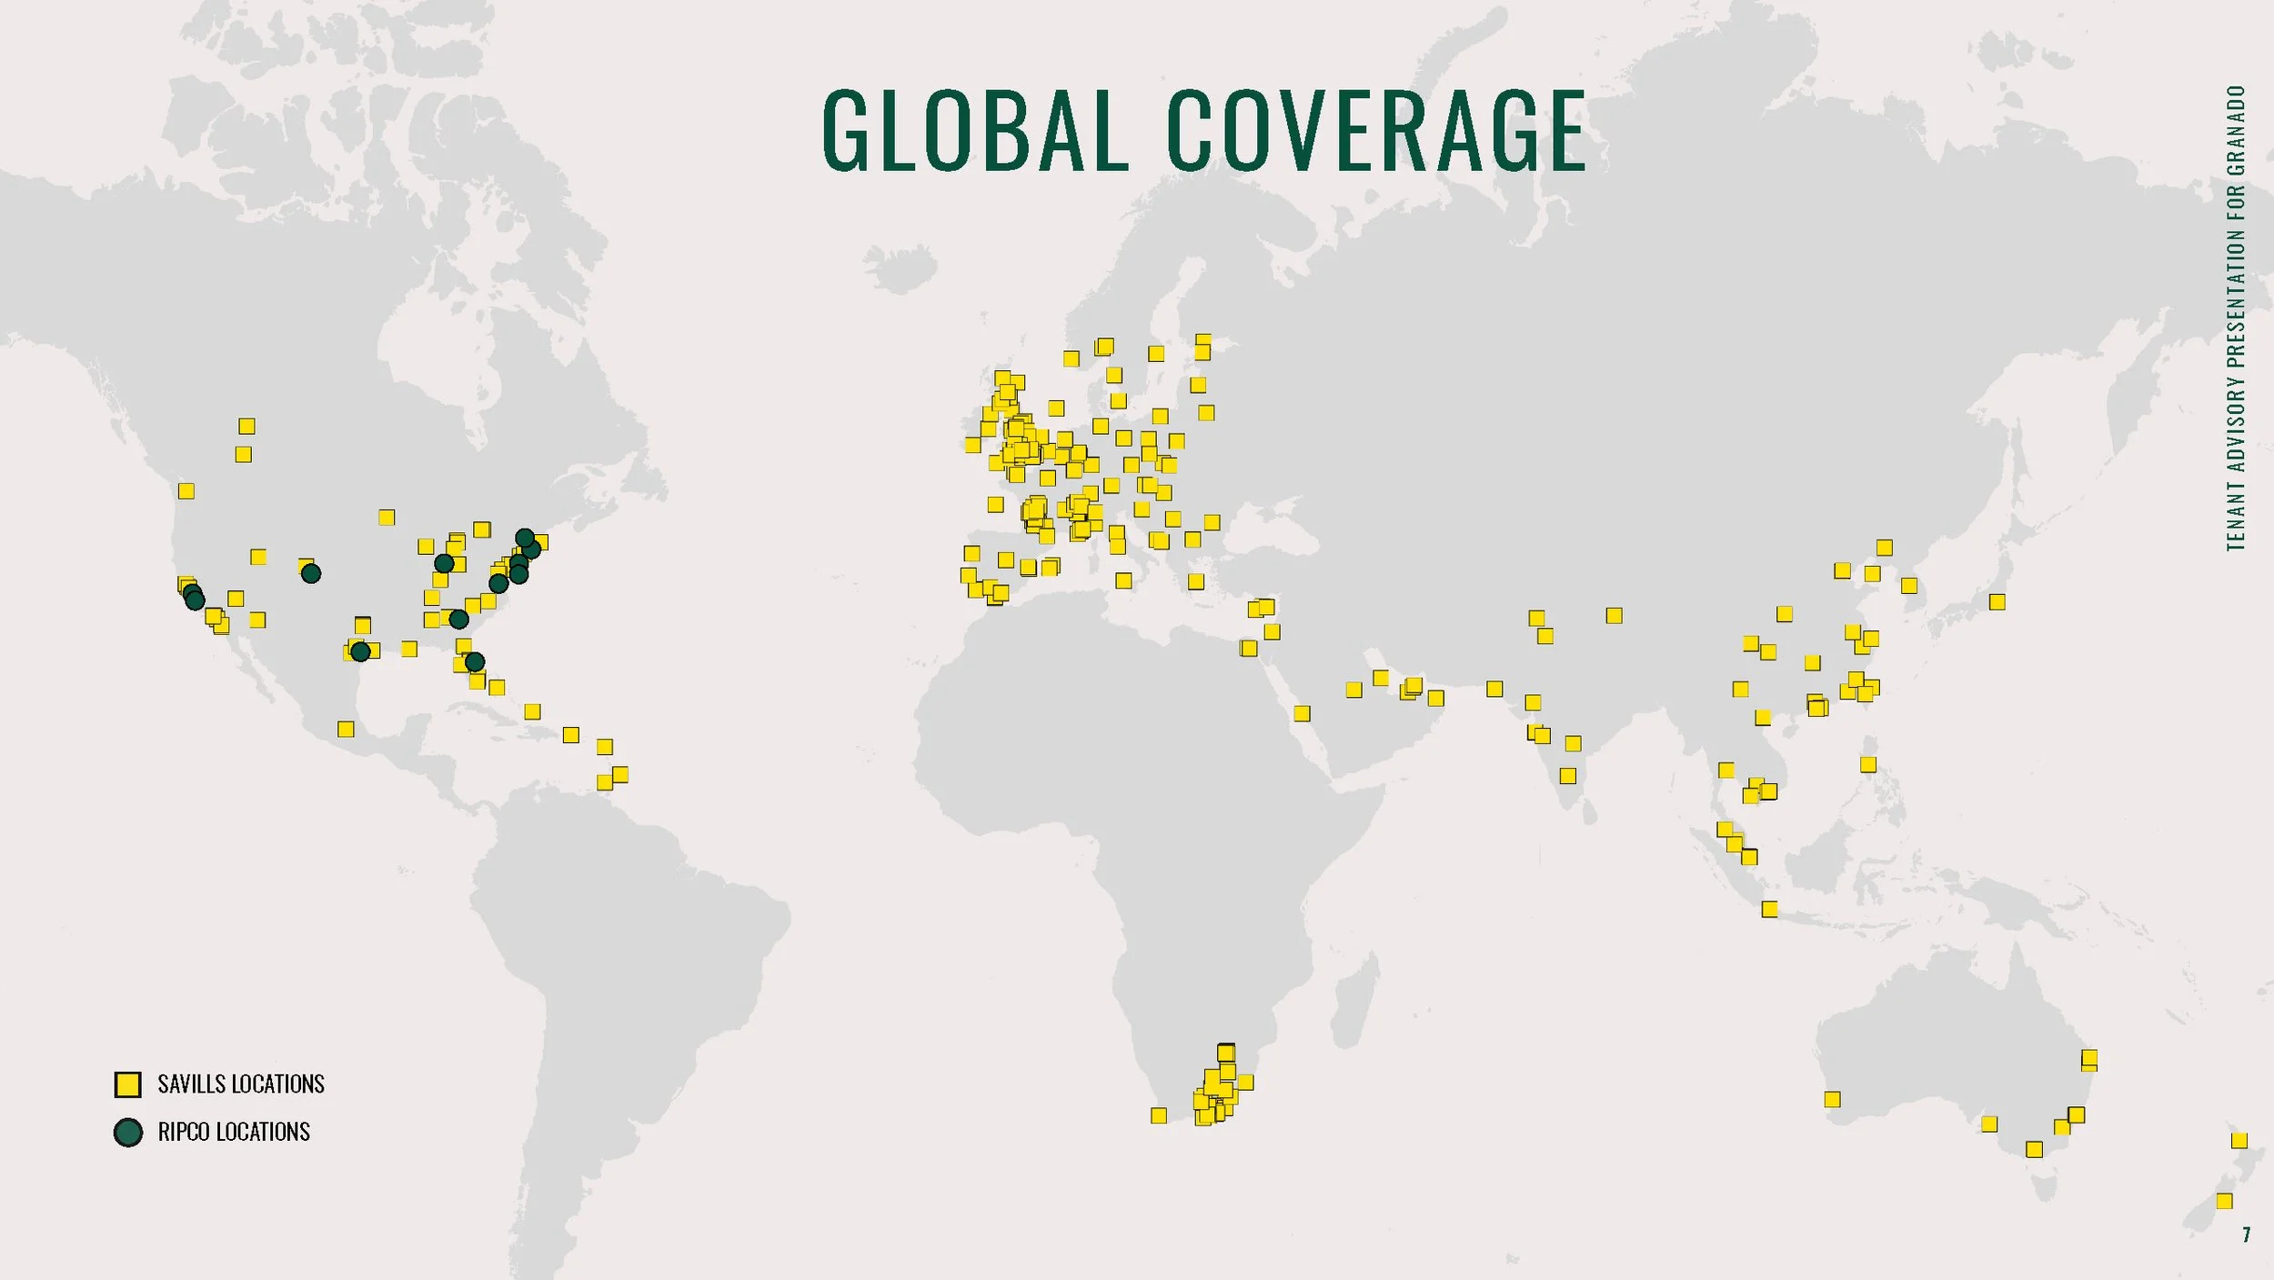The height and width of the screenshot is (1280, 2274).
Task: Click the northern New Zealand Savills marker
Action: [2239, 1140]
